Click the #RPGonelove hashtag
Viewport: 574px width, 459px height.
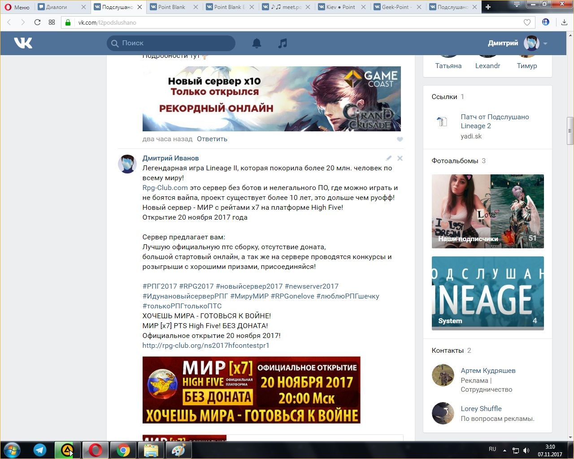tap(292, 296)
